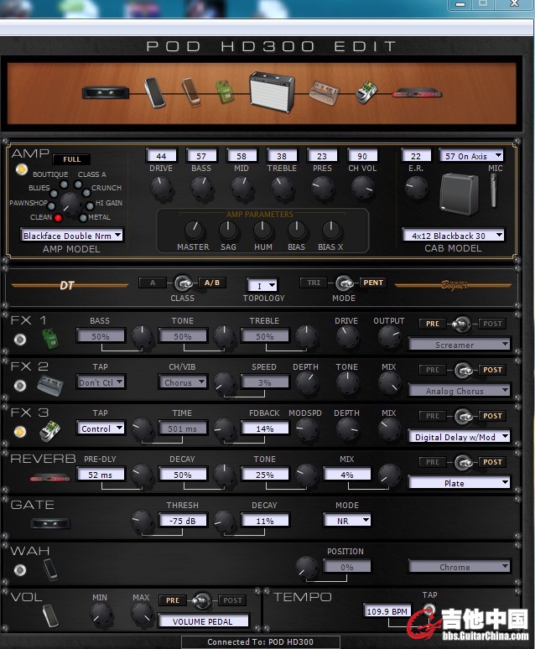Select the reverb rack unit in chain
This screenshot has width=535, height=649.
pyautogui.click(x=417, y=94)
